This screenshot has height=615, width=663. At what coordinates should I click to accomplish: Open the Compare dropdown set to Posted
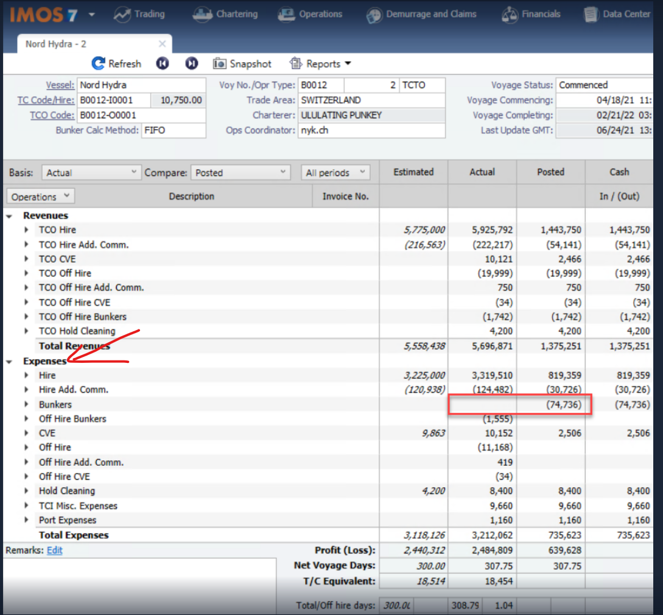pos(240,173)
